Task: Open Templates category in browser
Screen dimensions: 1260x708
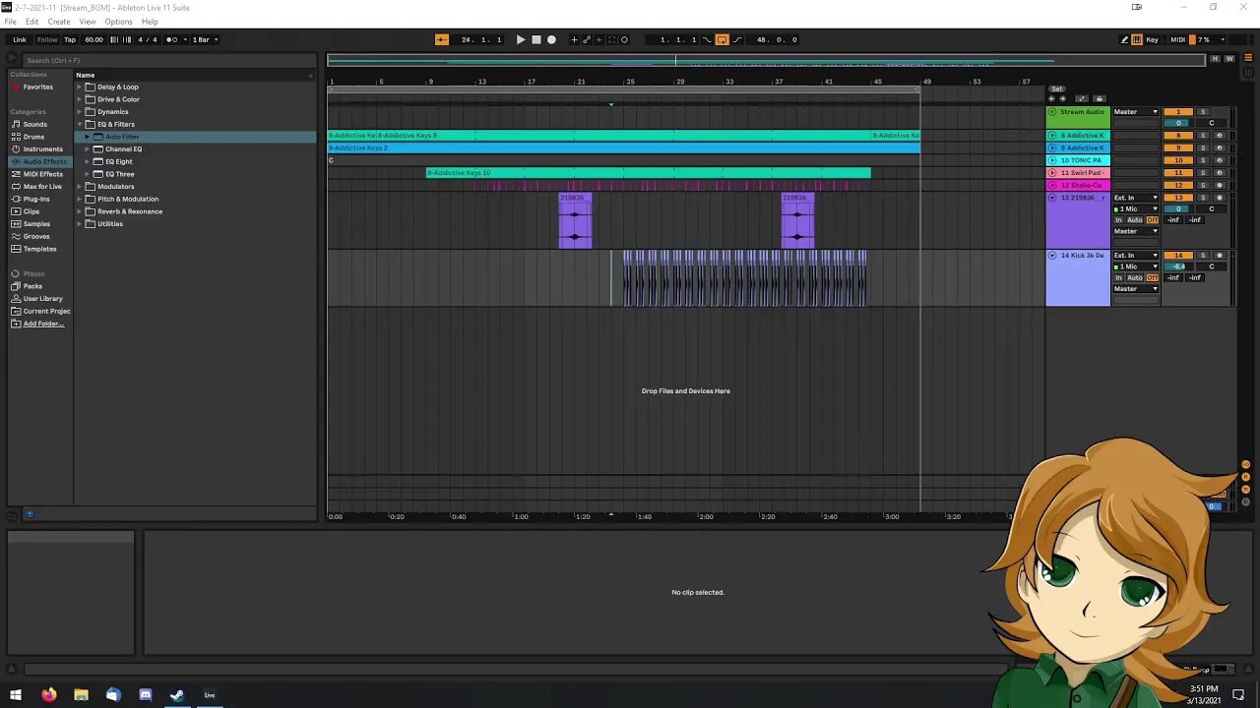Action: (39, 249)
